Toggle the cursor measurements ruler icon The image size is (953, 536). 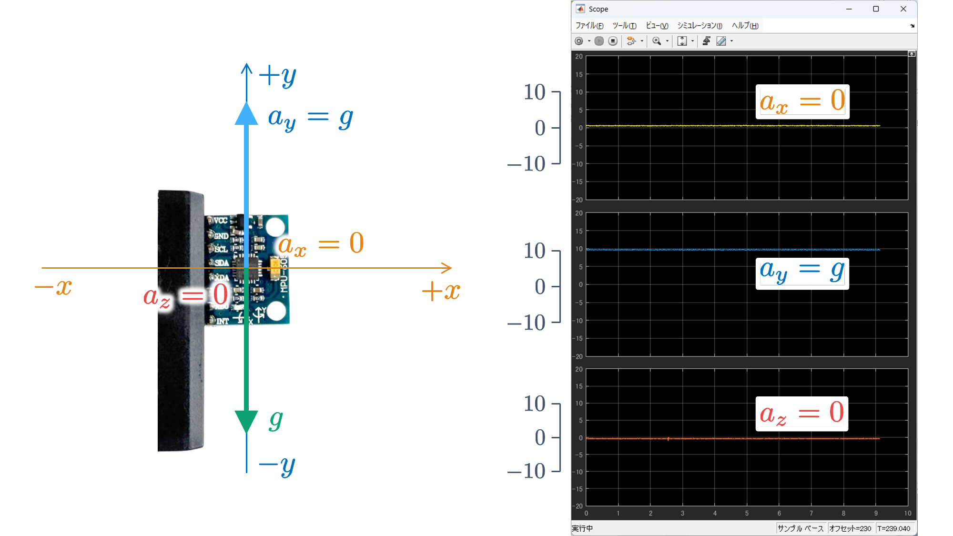(x=721, y=41)
